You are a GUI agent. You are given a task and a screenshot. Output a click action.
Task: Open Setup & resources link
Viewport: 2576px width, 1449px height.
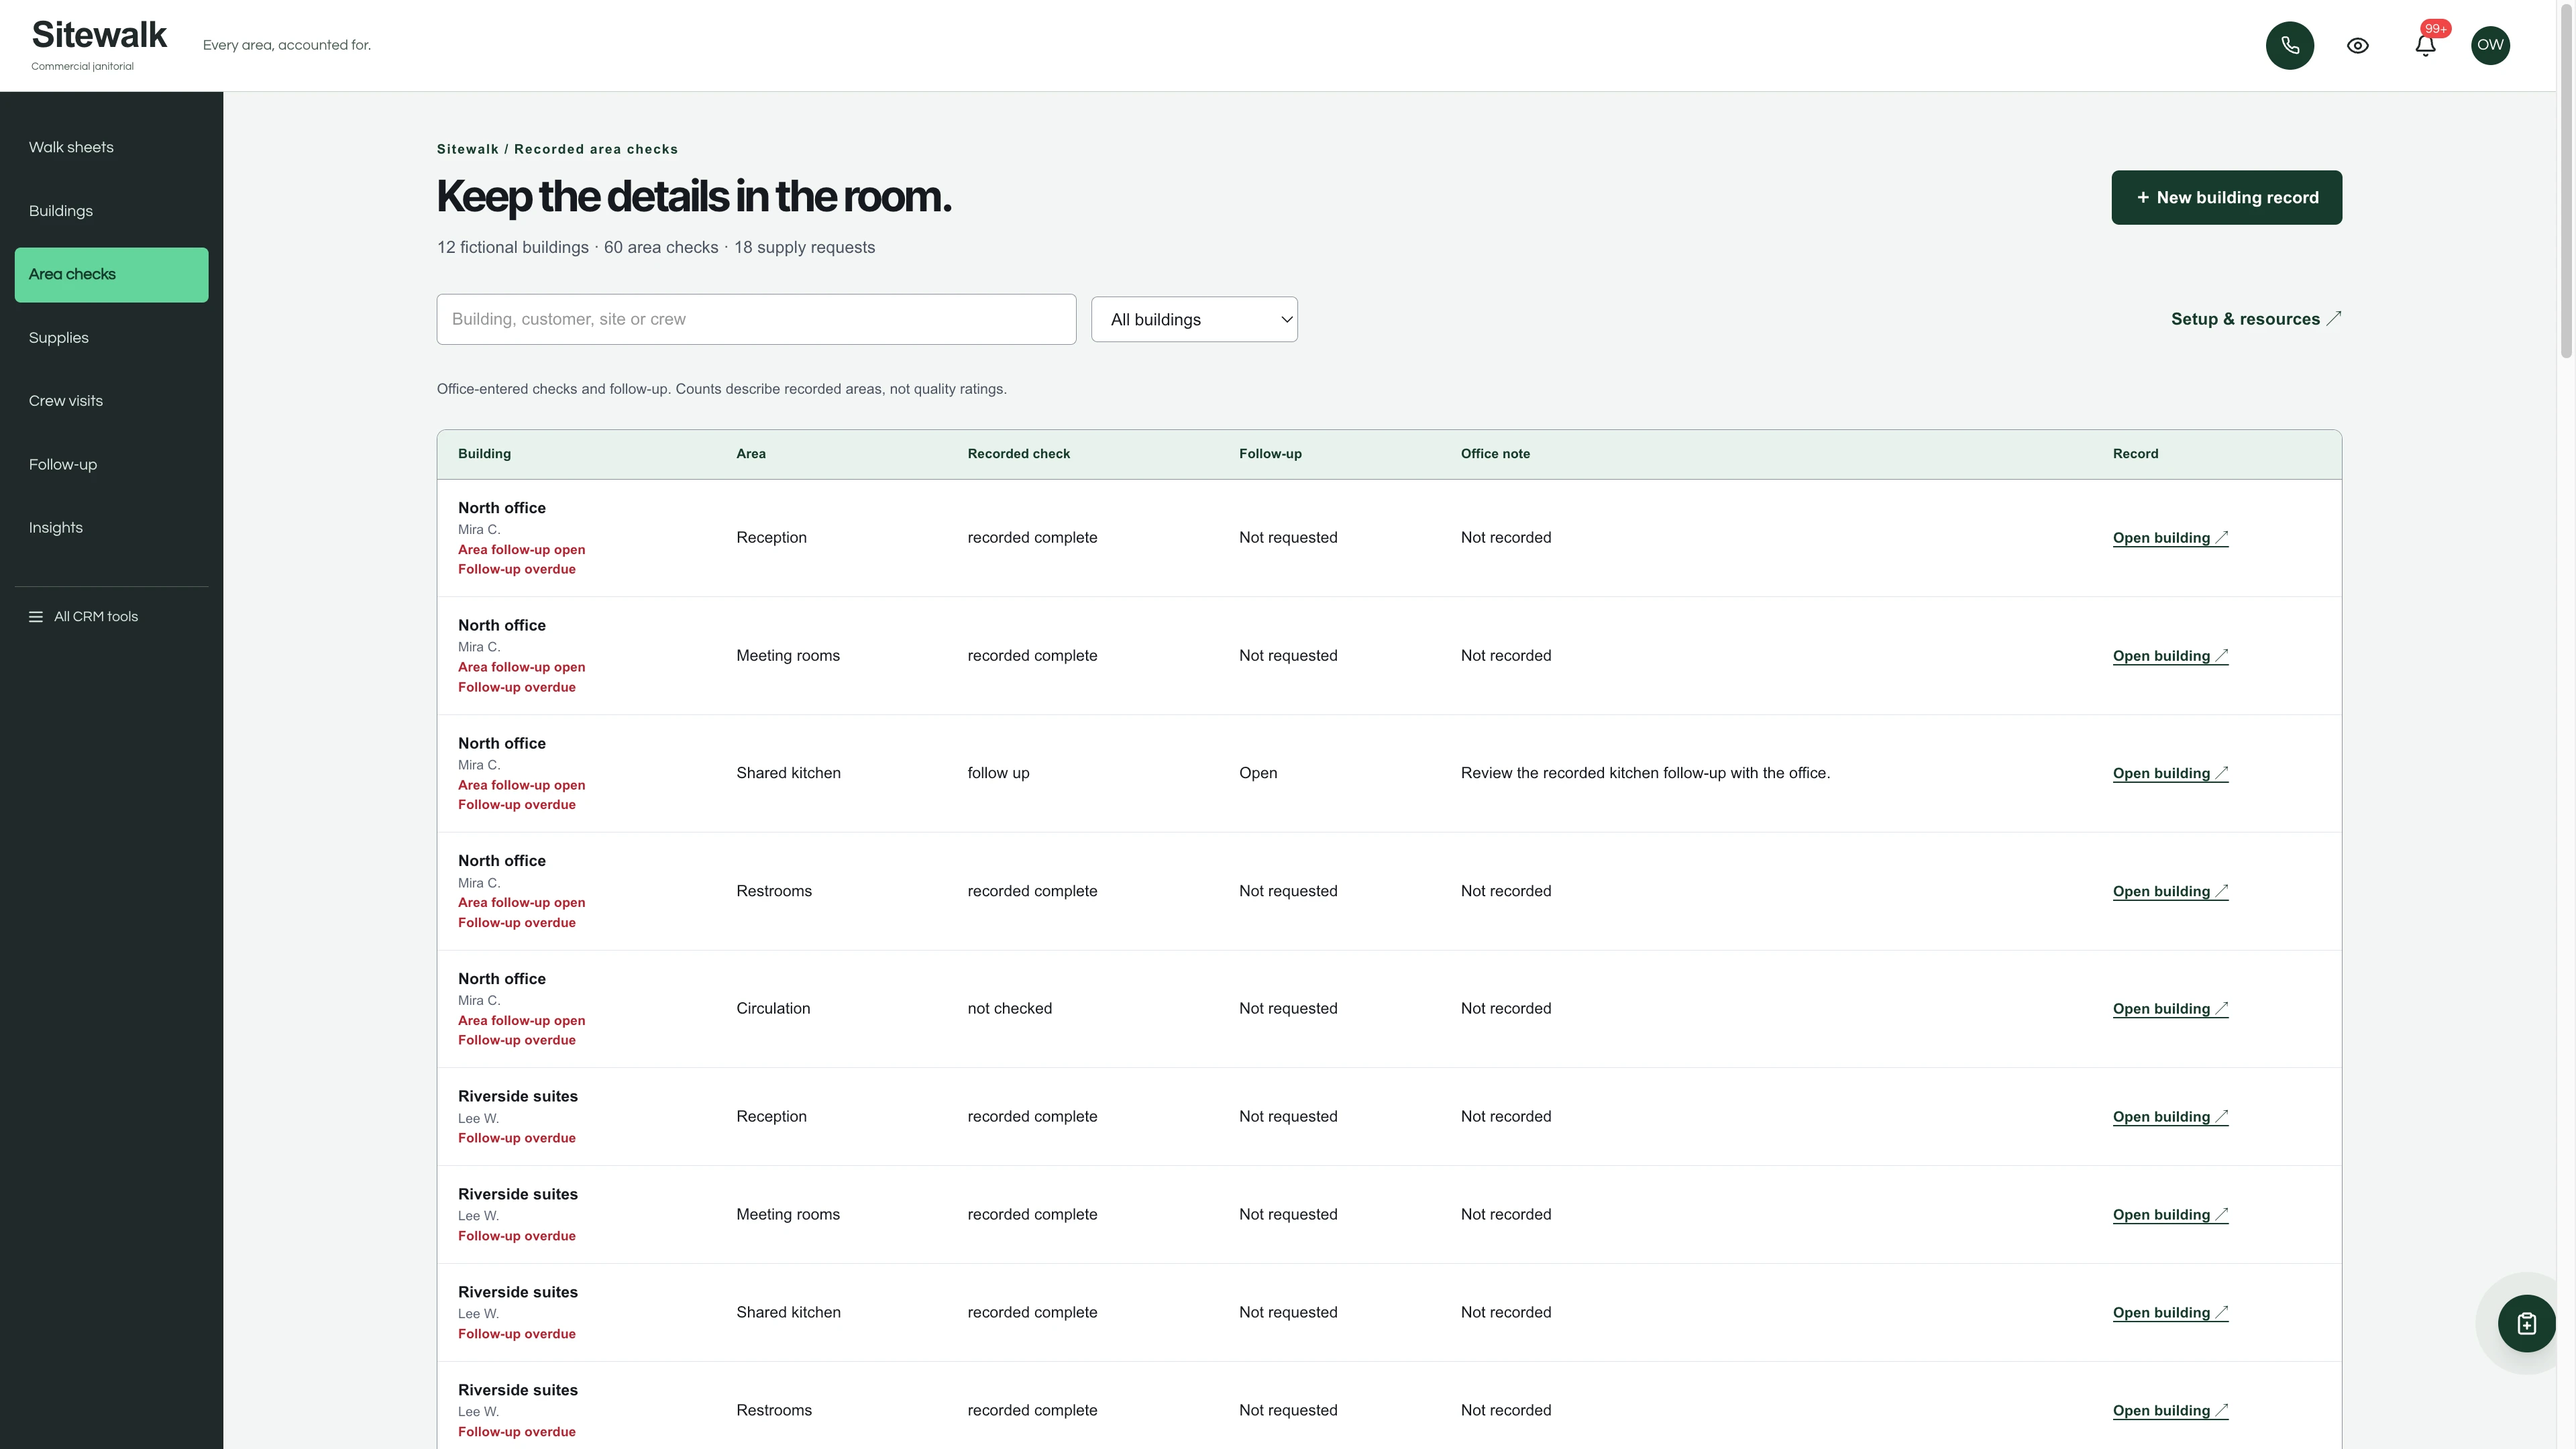coord(2255,319)
